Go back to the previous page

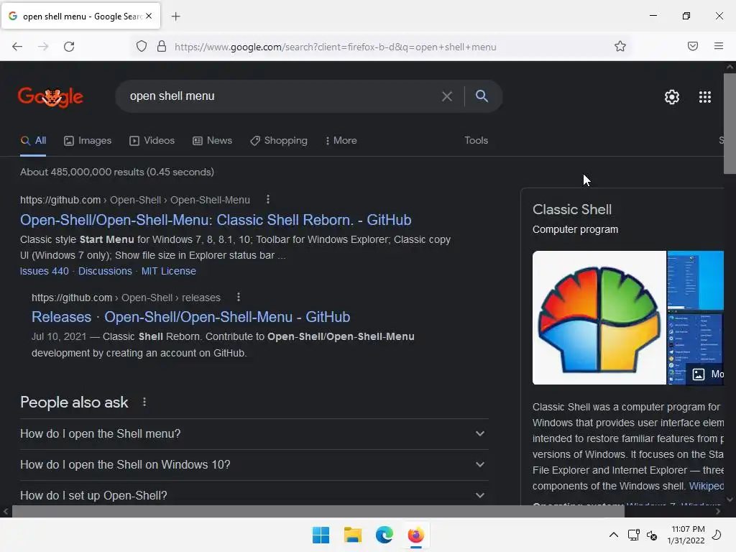coord(17,47)
